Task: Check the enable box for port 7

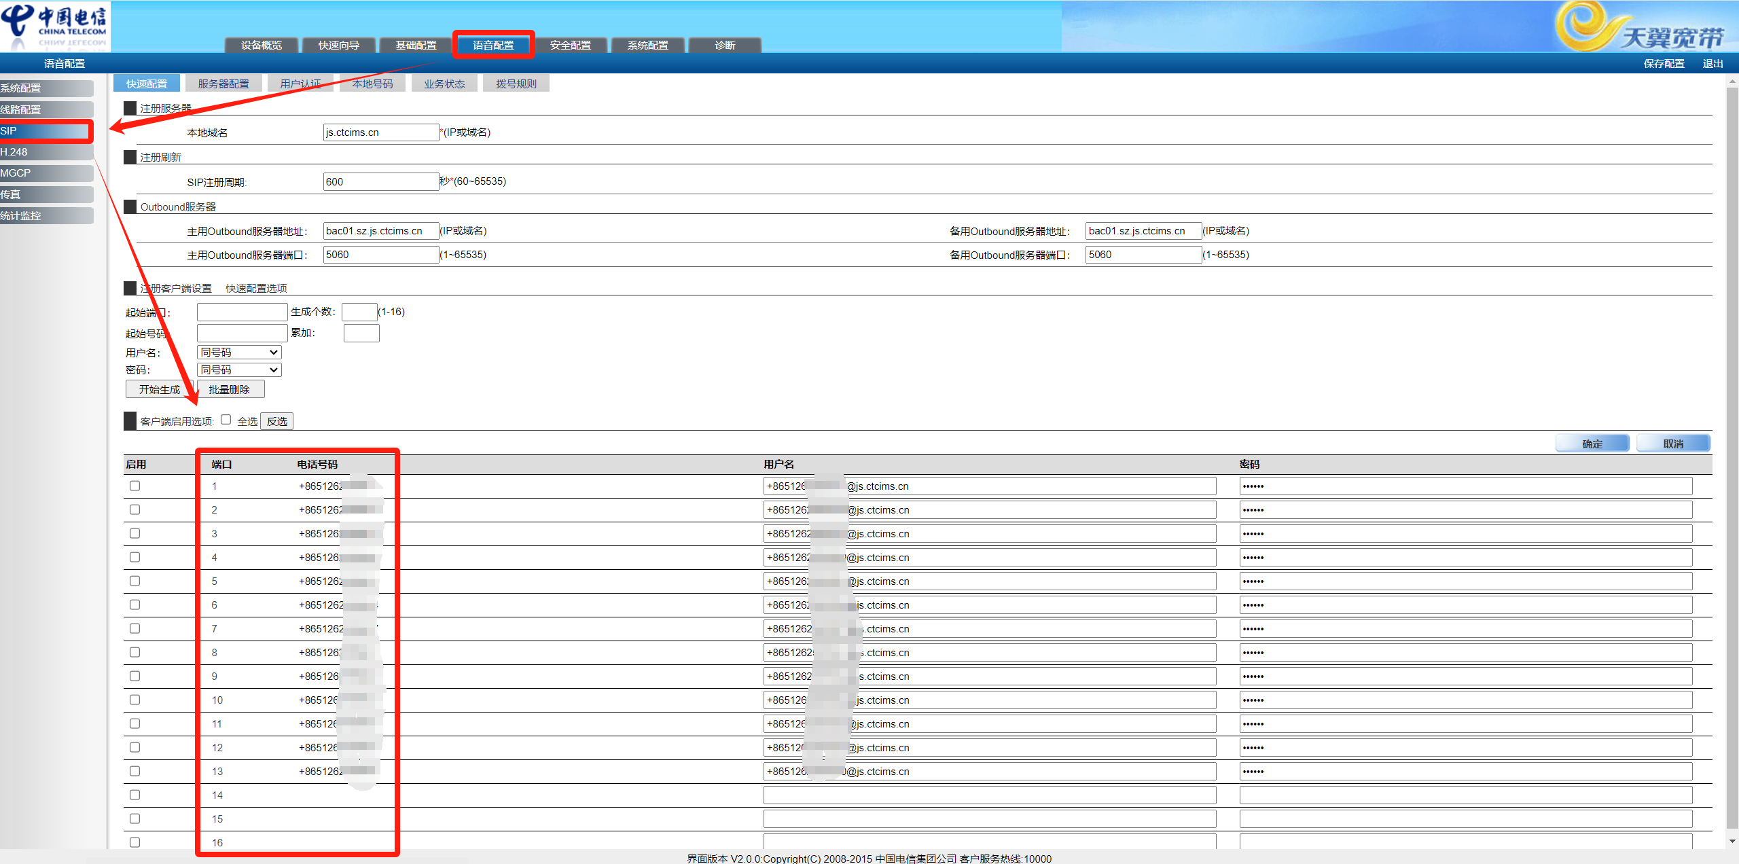Action: coord(135,628)
